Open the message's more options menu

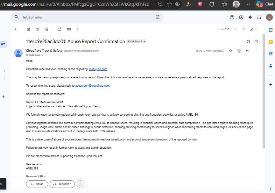point(256,51)
